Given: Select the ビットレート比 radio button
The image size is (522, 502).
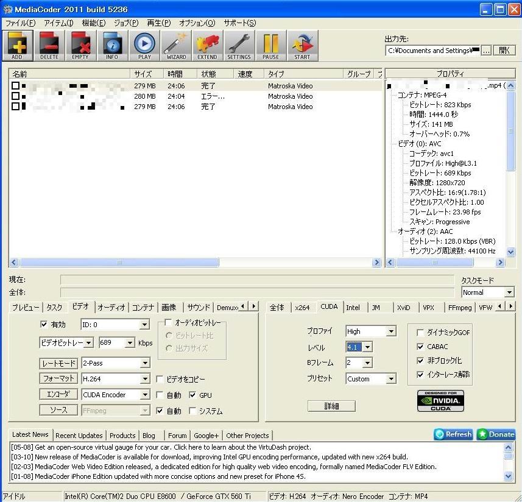Looking at the screenshot, I should pyautogui.click(x=169, y=336).
